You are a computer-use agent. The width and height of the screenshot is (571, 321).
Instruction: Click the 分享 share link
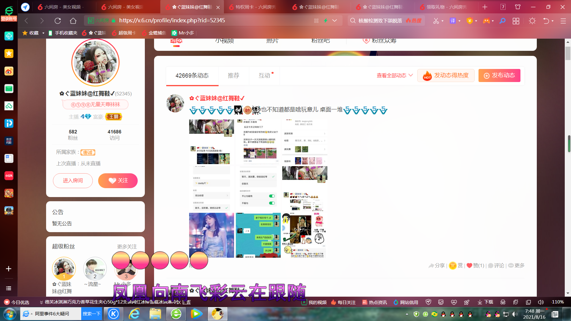click(436, 265)
